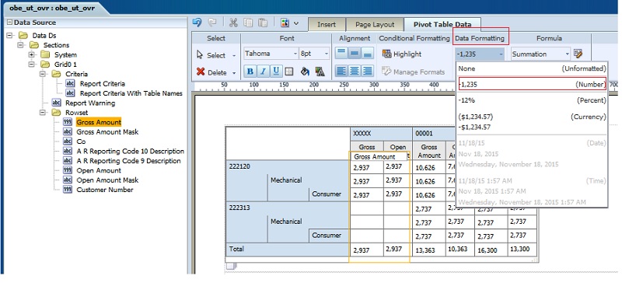
Task: Open the dropdown arrow beside the layout icon
Action: point(296,23)
